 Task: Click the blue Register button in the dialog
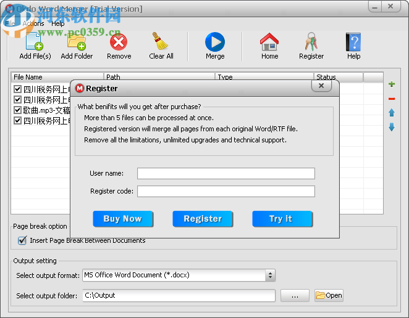(x=203, y=219)
